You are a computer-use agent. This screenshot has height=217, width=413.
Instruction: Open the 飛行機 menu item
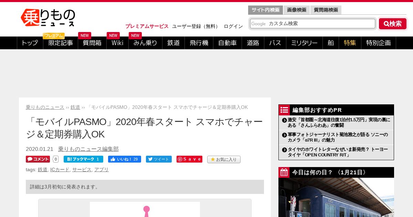199,43
